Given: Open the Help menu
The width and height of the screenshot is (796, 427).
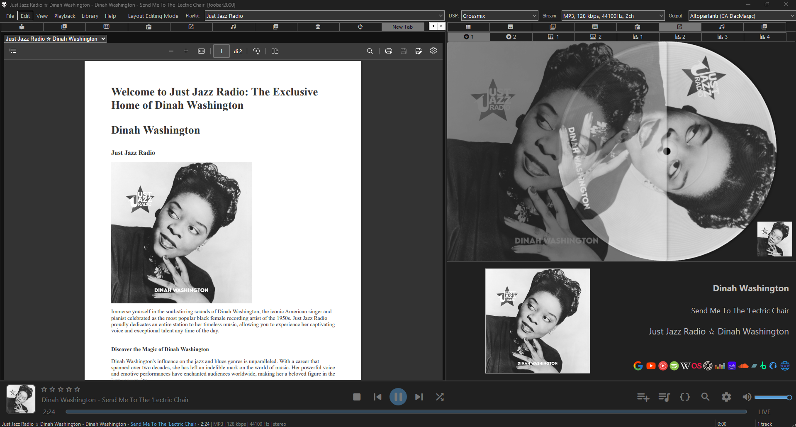Looking at the screenshot, I should 110,16.
